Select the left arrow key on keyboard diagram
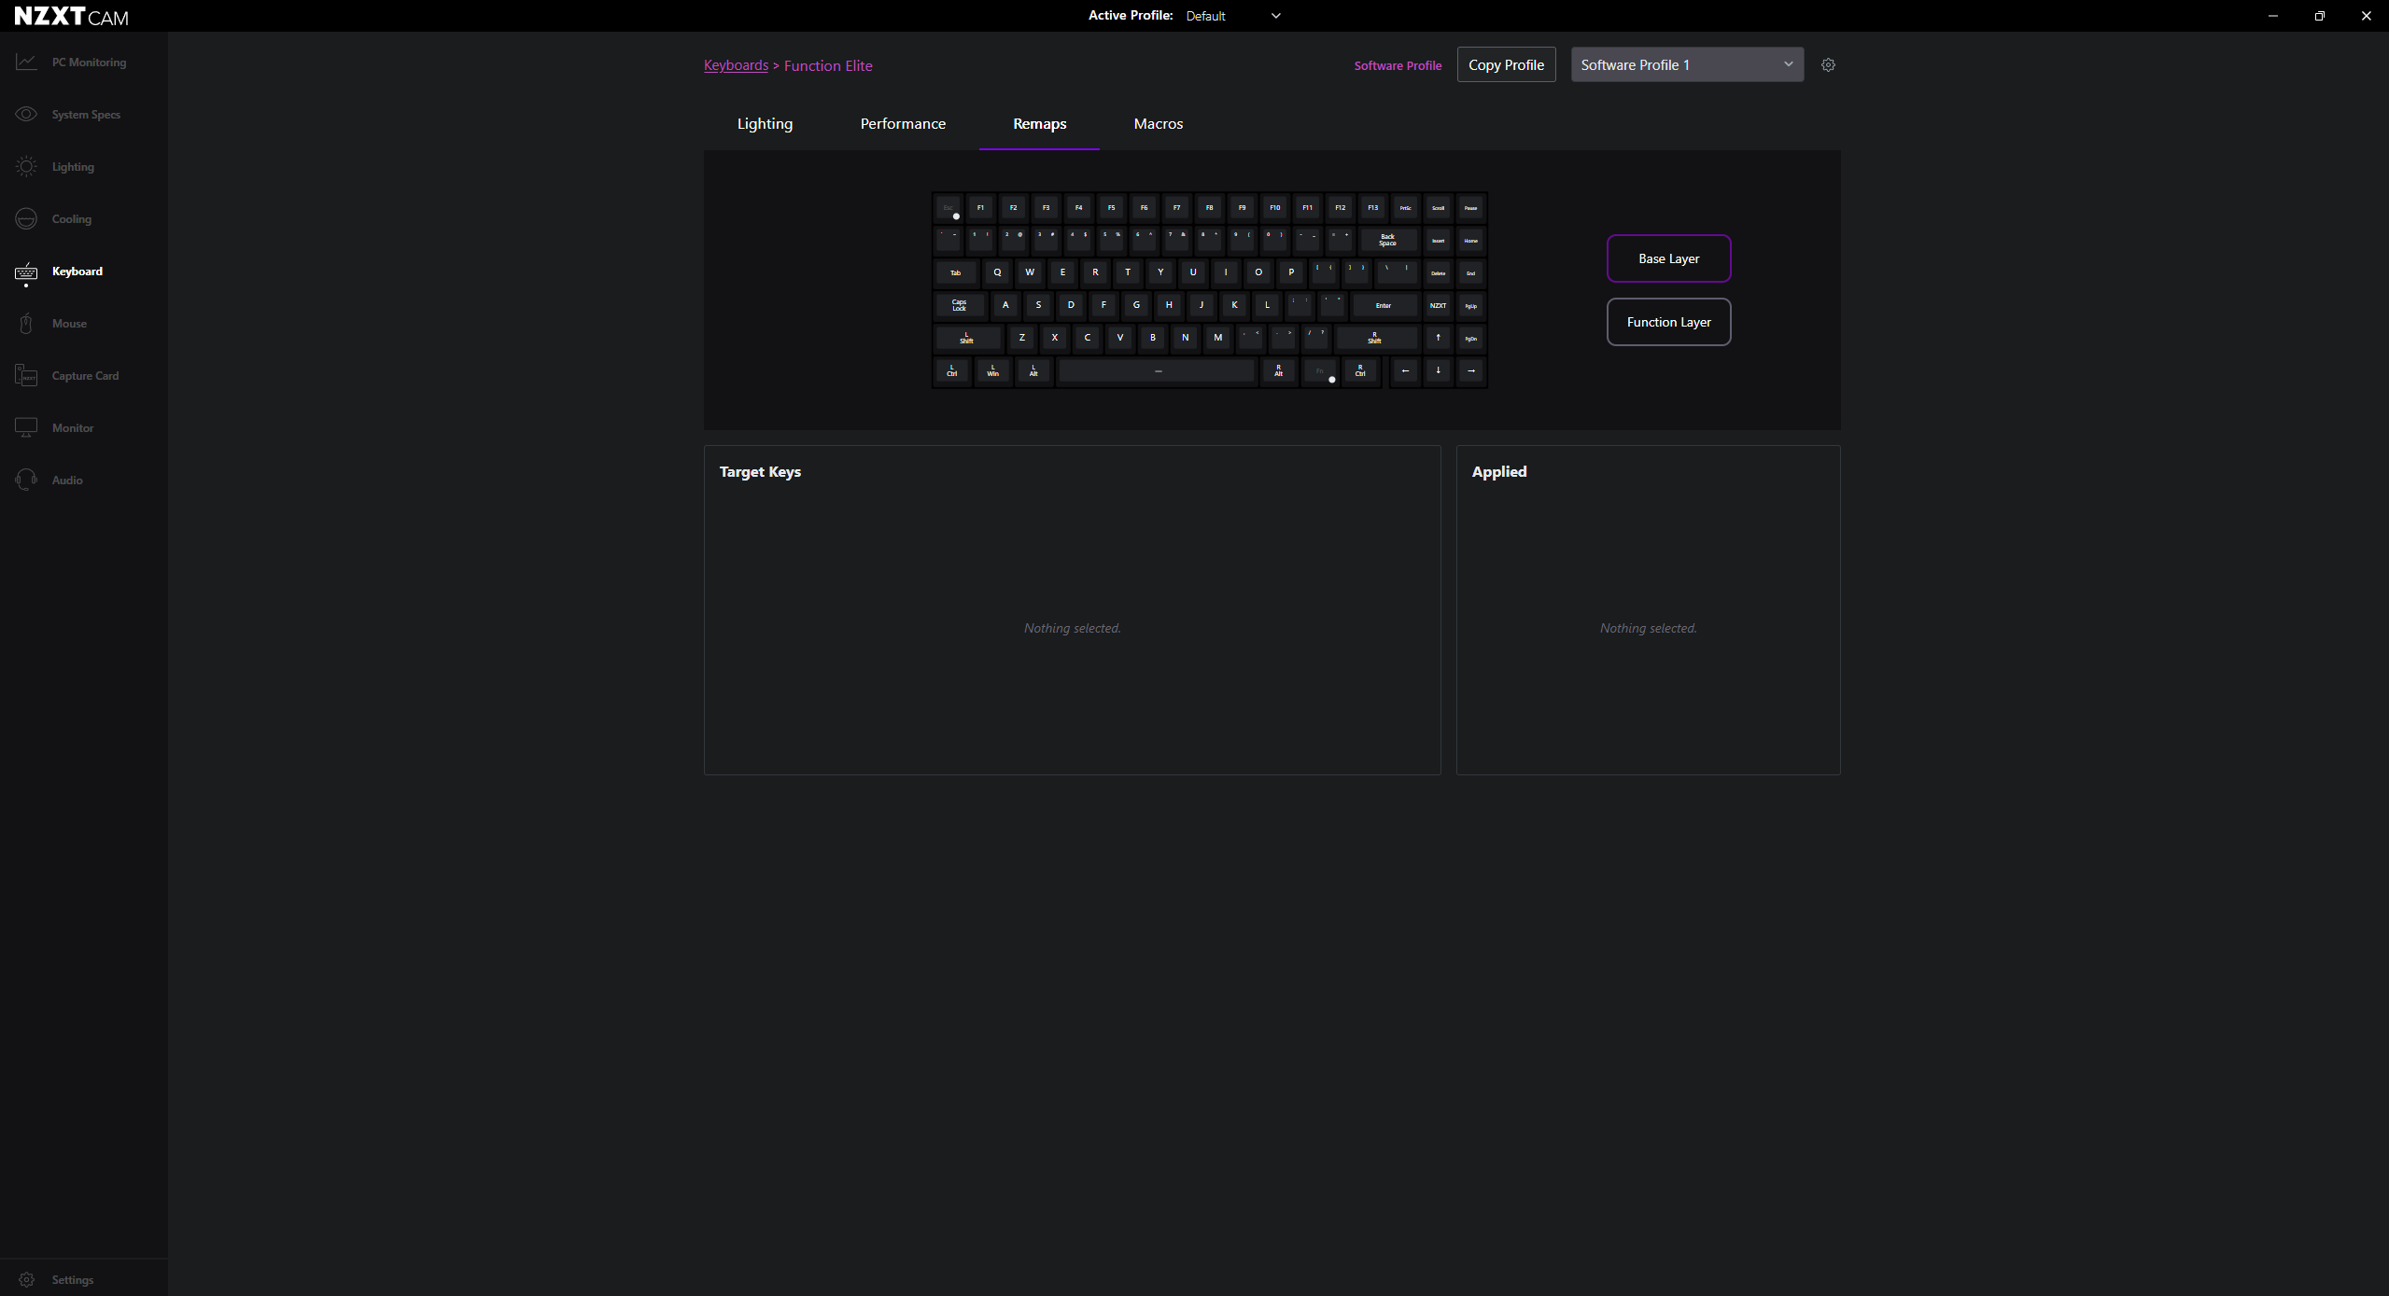 1405,370
